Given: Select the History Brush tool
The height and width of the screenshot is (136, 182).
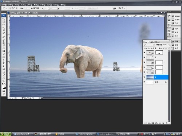Looking at the screenshot, I should coord(4,46).
